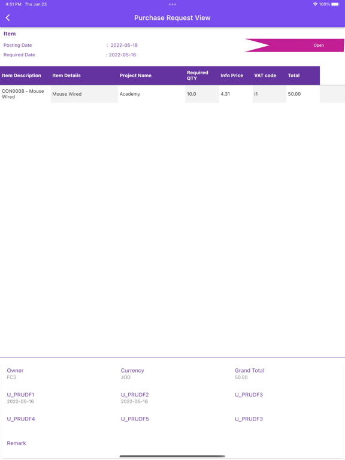Tap the Grand Total label
The width and height of the screenshot is (345, 460).
(249, 371)
